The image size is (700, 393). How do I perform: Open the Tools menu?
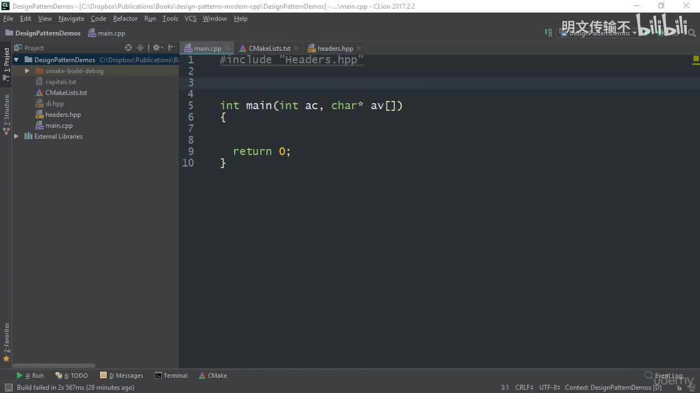170,19
